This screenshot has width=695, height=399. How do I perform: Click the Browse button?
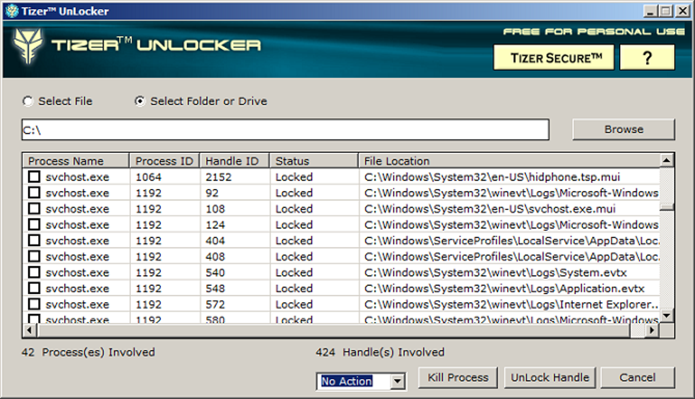click(x=623, y=129)
